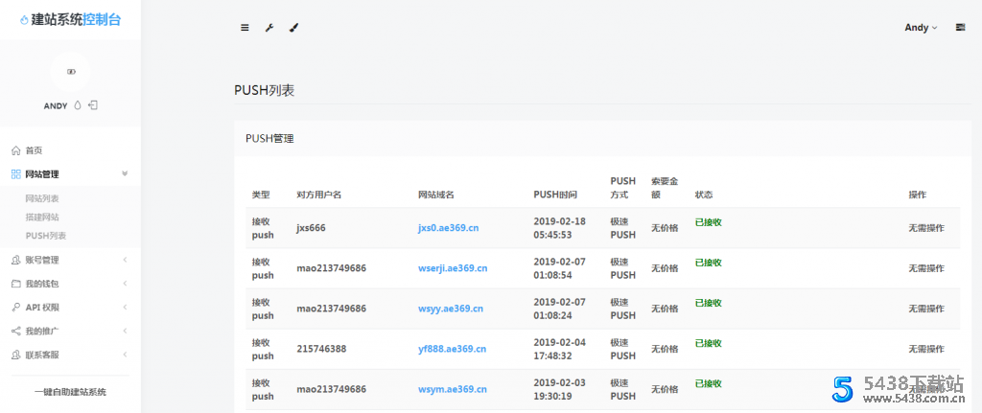Image resolution: width=982 pixels, height=413 pixels.
Task: Open the Andy user dropdown
Action: point(921,28)
